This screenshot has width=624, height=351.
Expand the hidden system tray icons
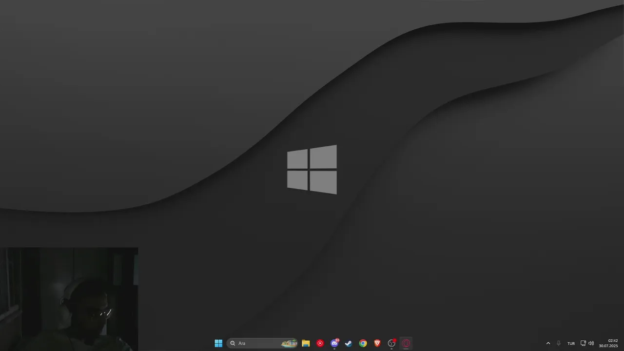(548, 343)
